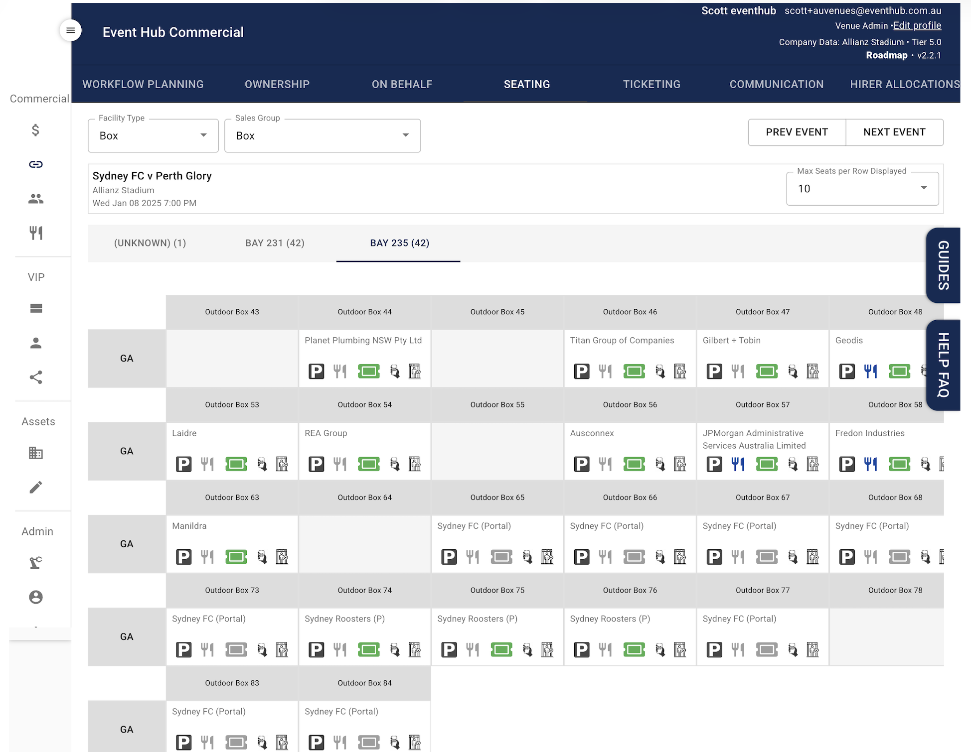Image resolution: width=971 pixels, height=752 pixels.
Task: Toggle parking for JPMorgan Administrative Services
Action: click(x=715, y=464)
